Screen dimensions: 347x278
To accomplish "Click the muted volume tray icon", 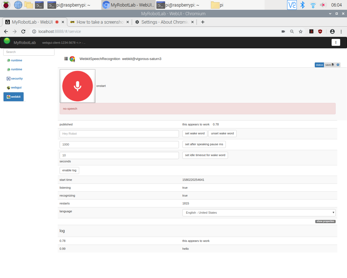I will click(323, 5).
